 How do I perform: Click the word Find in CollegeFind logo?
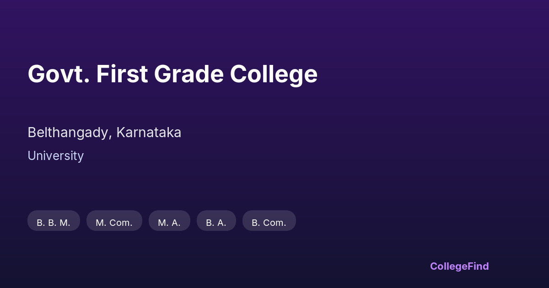(x=479, y=266)
